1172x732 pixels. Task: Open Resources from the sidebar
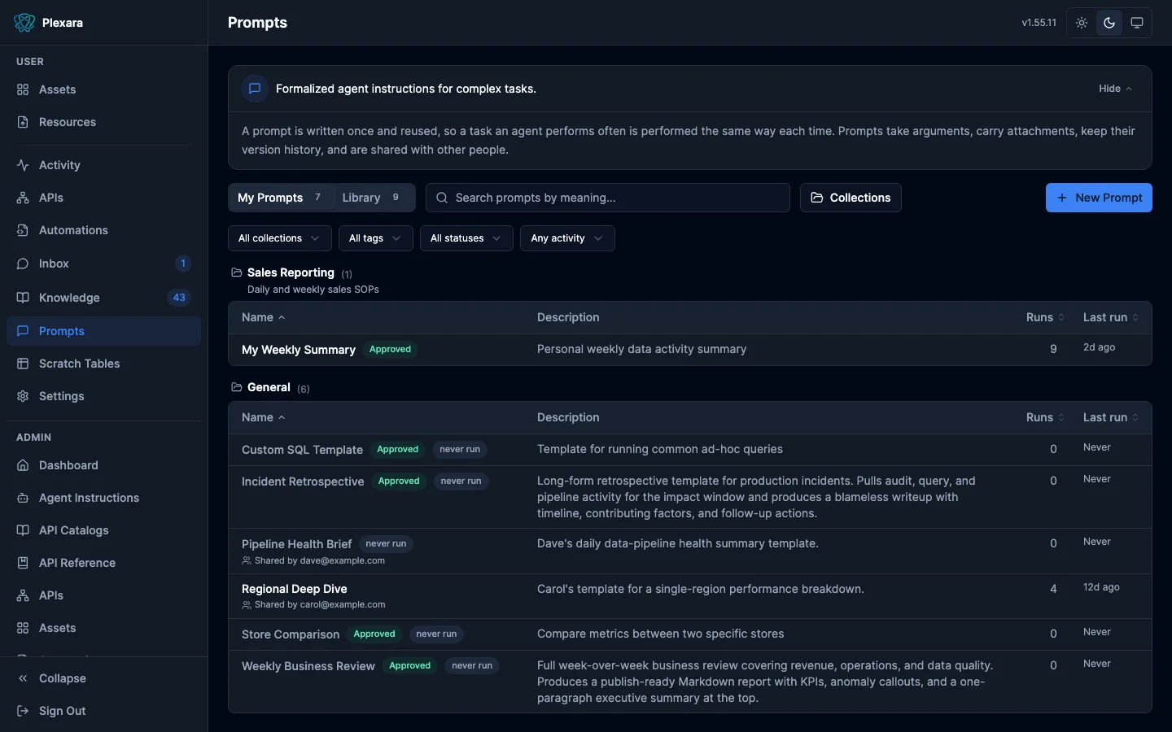(103, 122)
